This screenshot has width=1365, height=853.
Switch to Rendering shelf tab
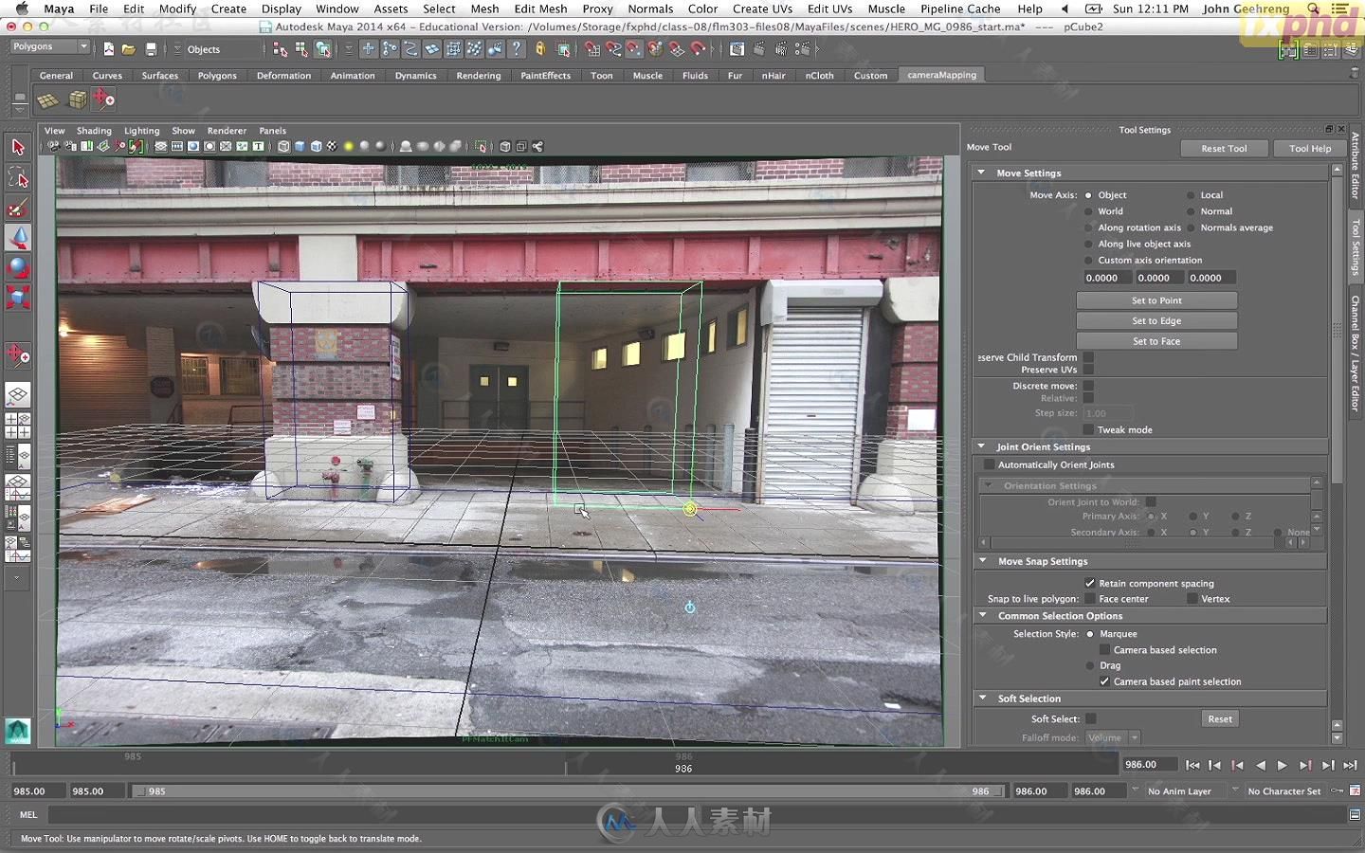coord(479,75)
